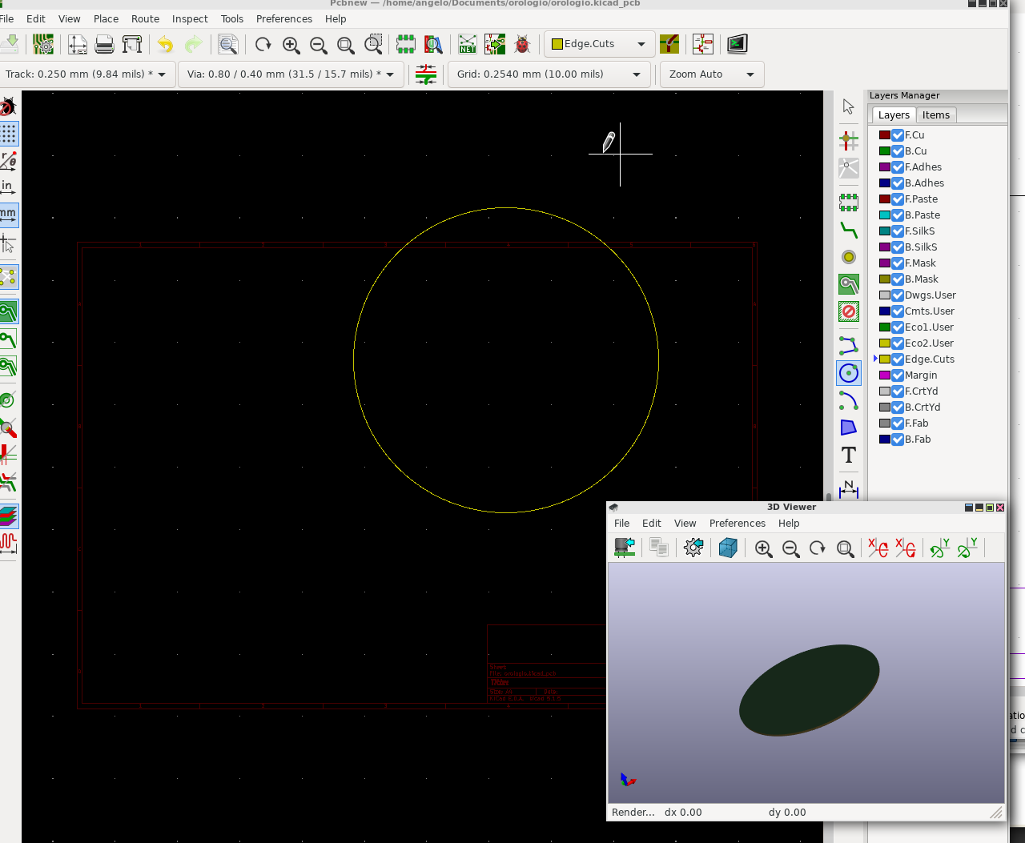Viewport: 1025px width, 843px height.
Task: Open Preferences menu in 3D Viewer
Action: pos(737,524)
